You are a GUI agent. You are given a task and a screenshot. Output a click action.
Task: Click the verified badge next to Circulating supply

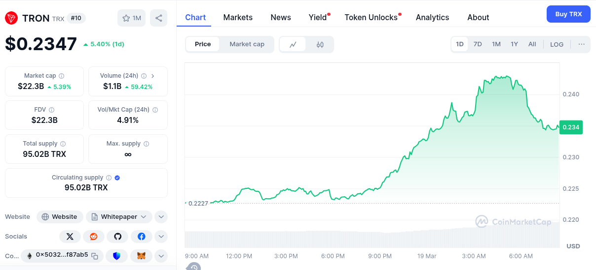[x=117, y=178]
